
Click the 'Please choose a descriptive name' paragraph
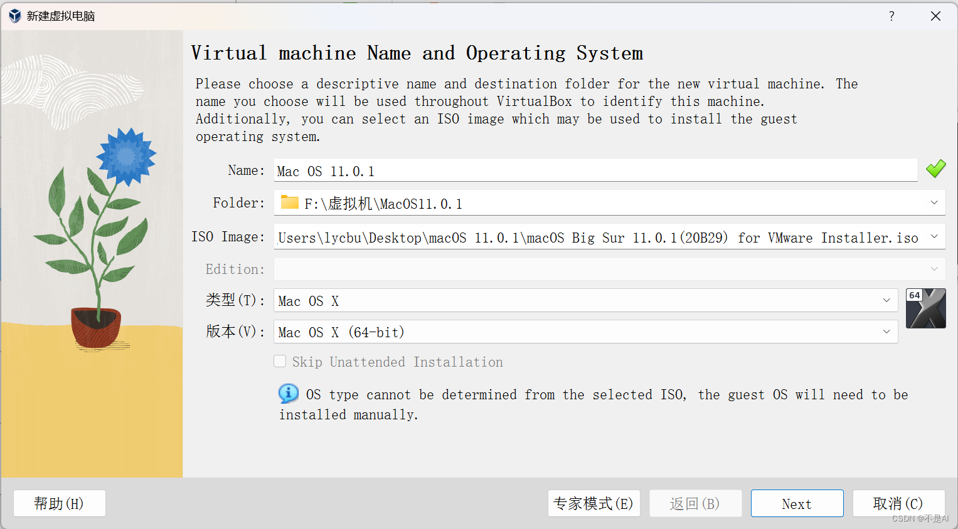[x=526, y=110]
